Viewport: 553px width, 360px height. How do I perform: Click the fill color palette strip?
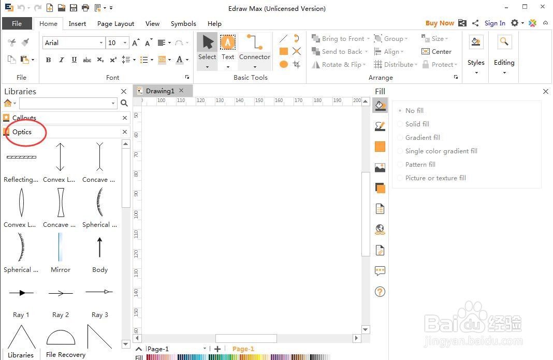238,357
